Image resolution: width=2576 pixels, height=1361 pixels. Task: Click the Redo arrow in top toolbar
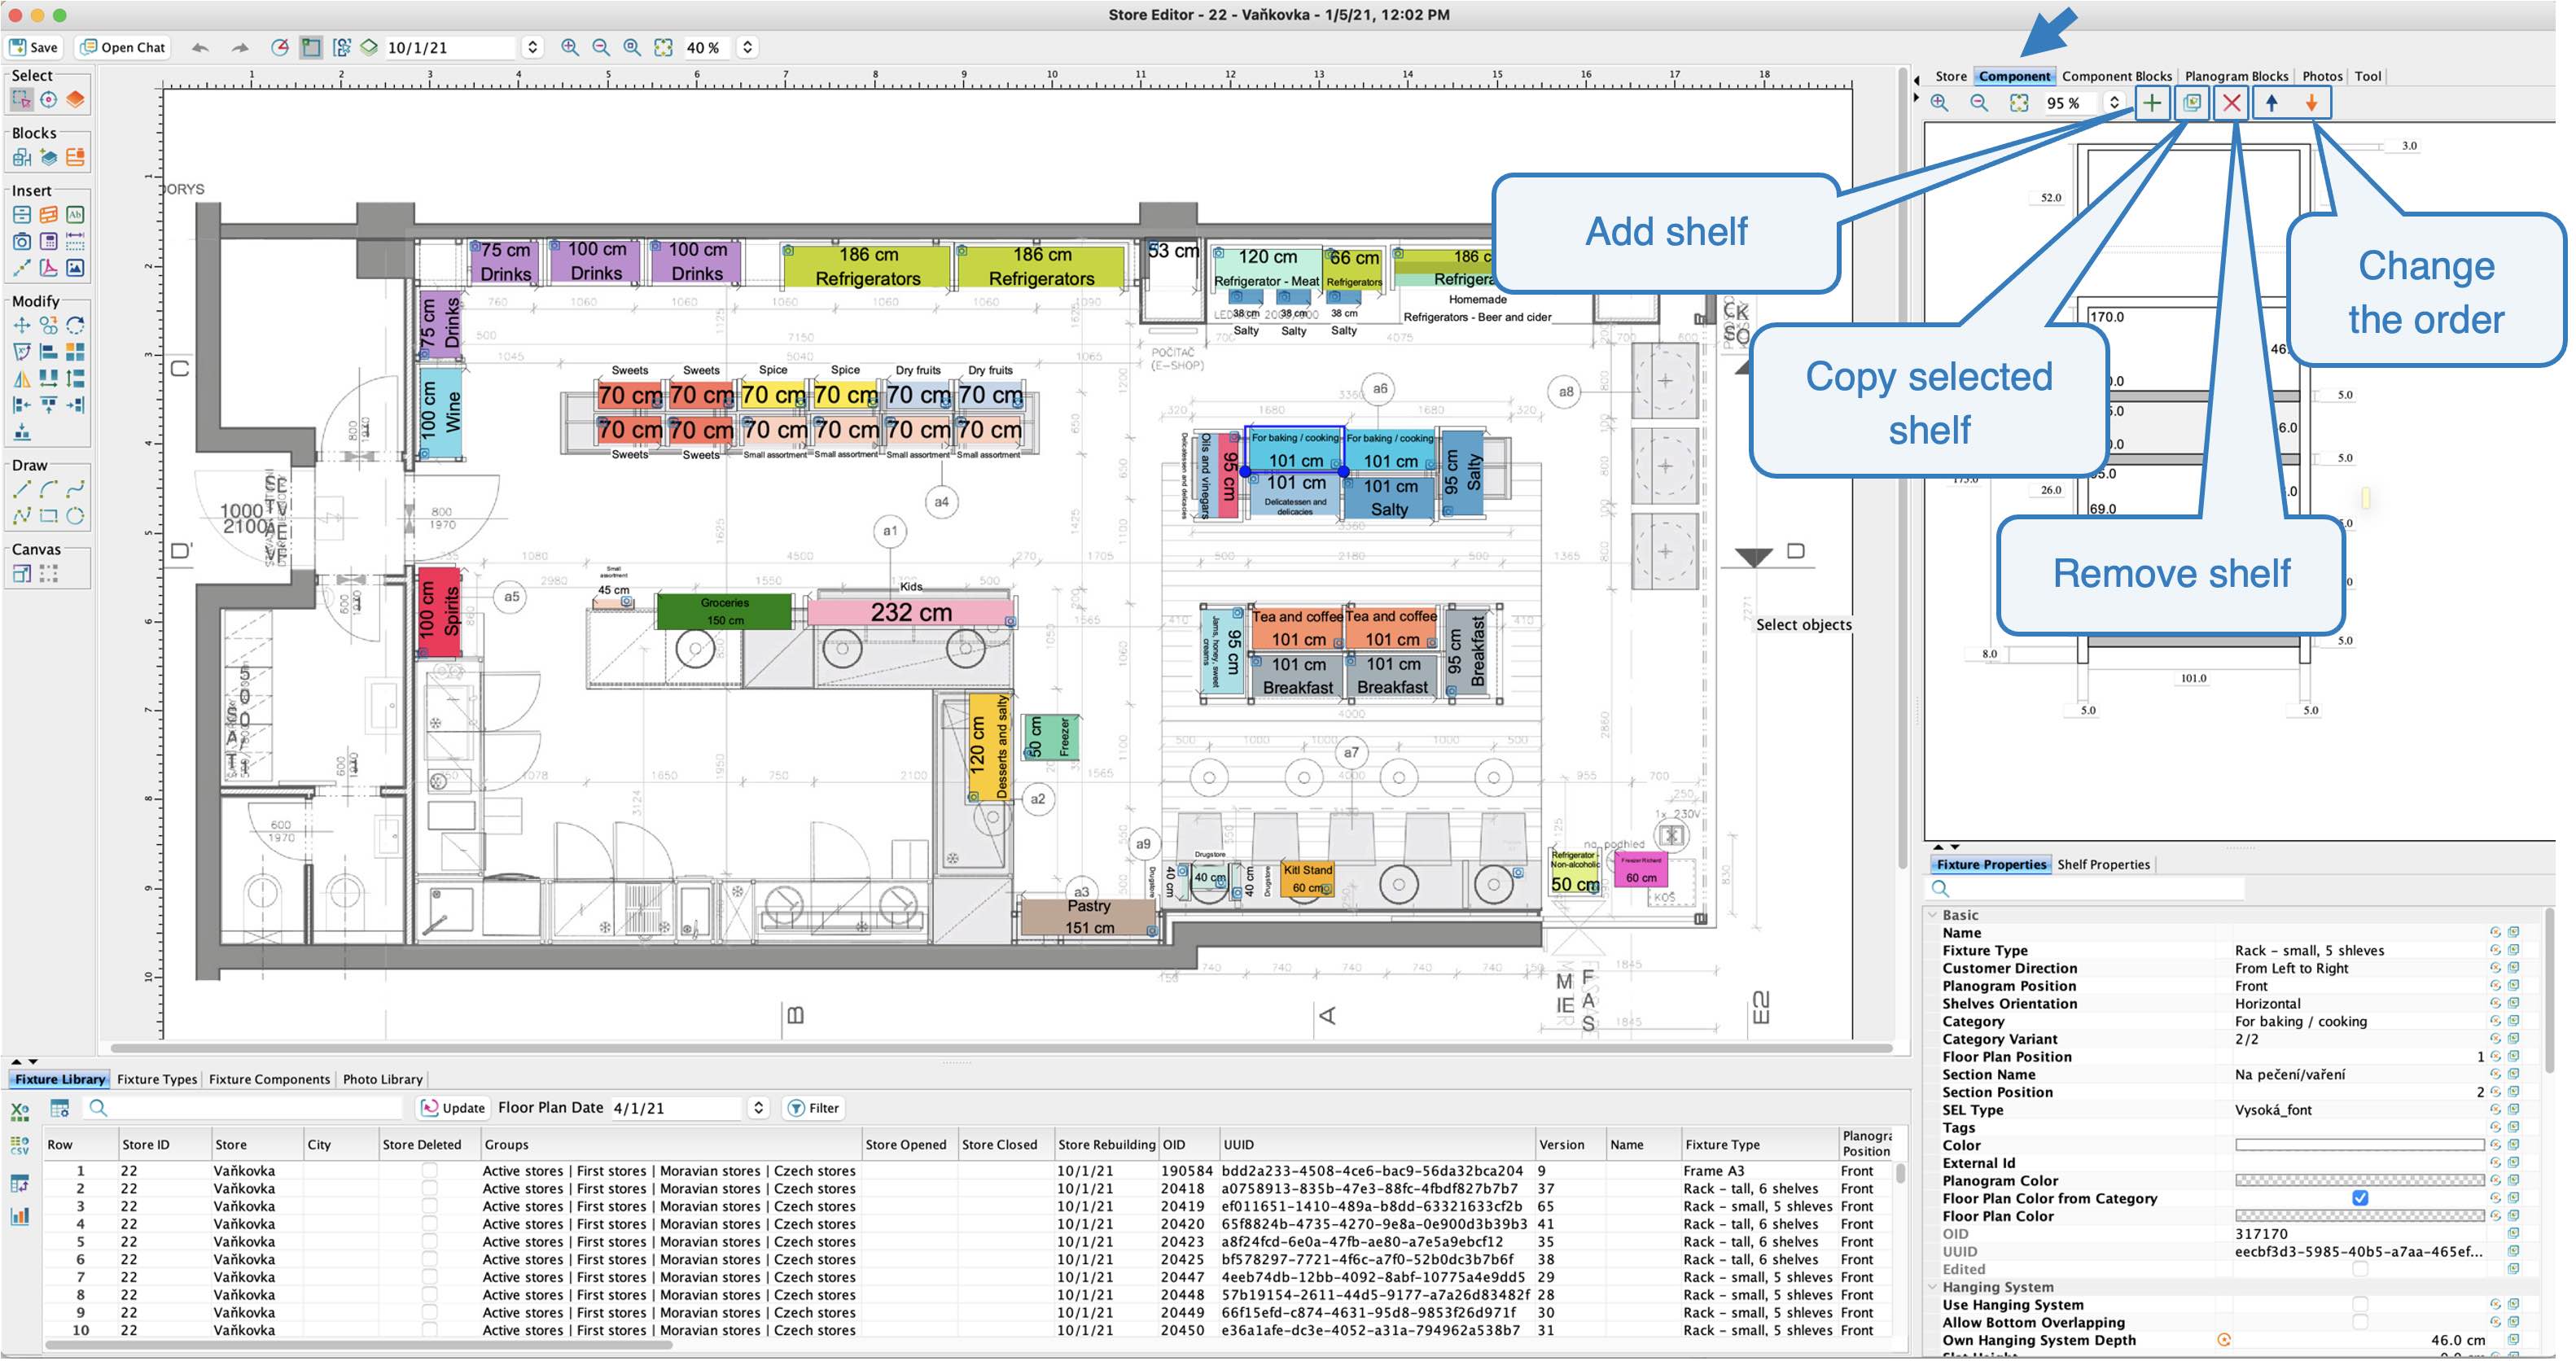point(239,47)
